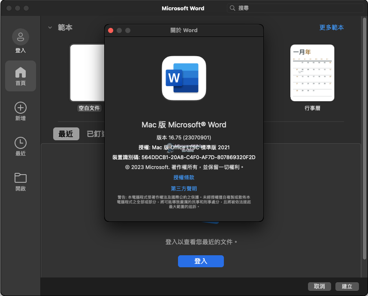This screenshot has height=296, width=368.
Task: Toggle the 範本 disclosure arrow closed
Action: 50,27
